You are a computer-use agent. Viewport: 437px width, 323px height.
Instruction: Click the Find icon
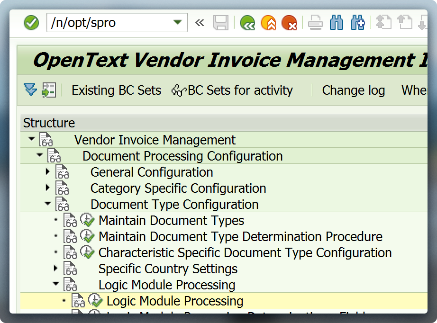(337, 22)
